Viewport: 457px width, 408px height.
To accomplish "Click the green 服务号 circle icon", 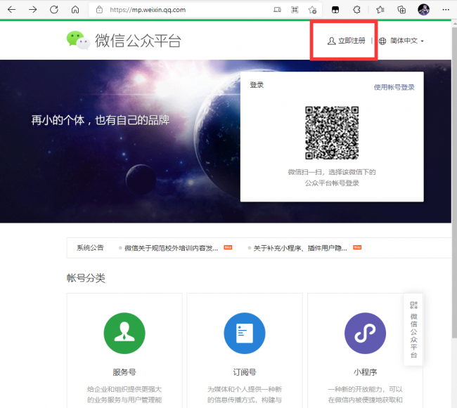I will click(x=124, y=333).
